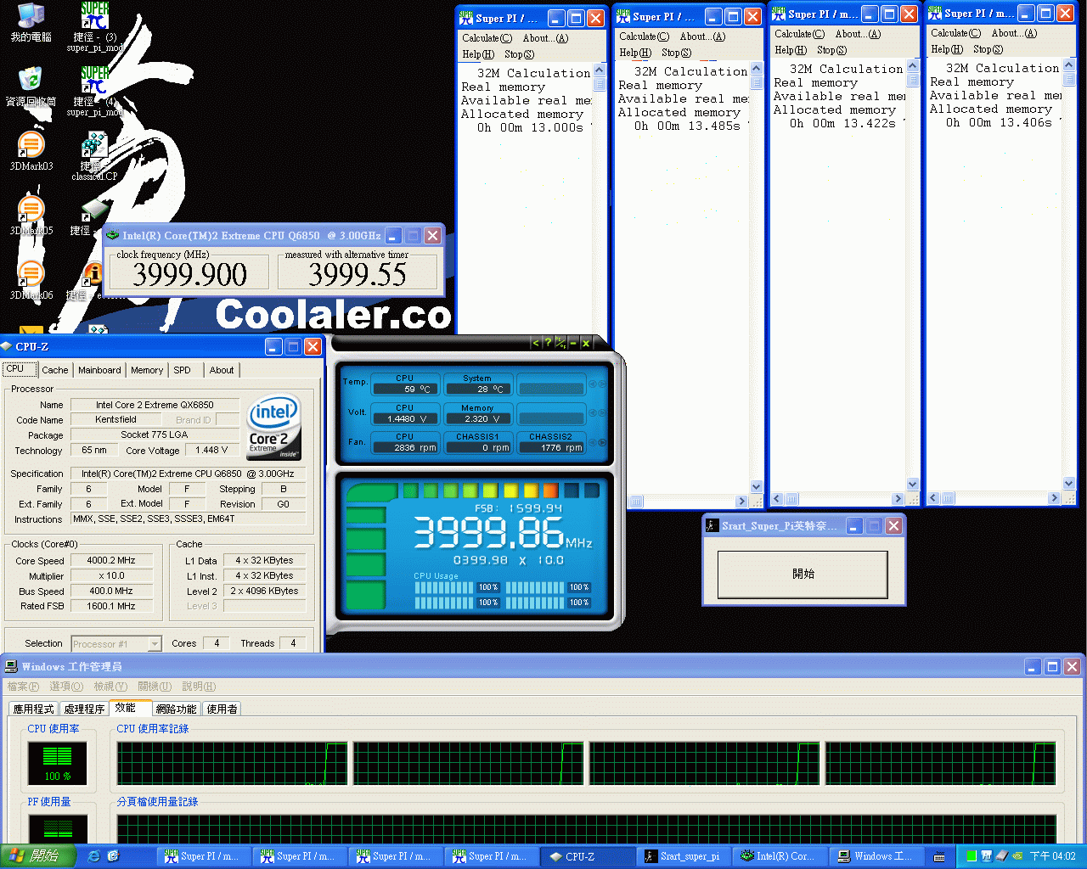Open the system menu icon of the CPU-Z title bar

7,346
